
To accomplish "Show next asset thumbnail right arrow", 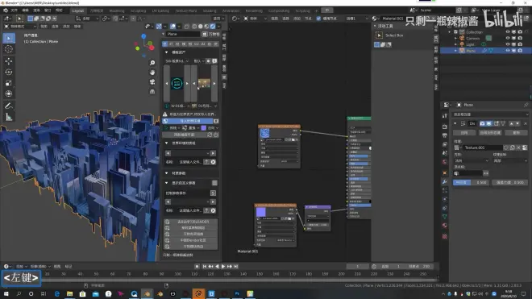I will [x=214, y=83].
